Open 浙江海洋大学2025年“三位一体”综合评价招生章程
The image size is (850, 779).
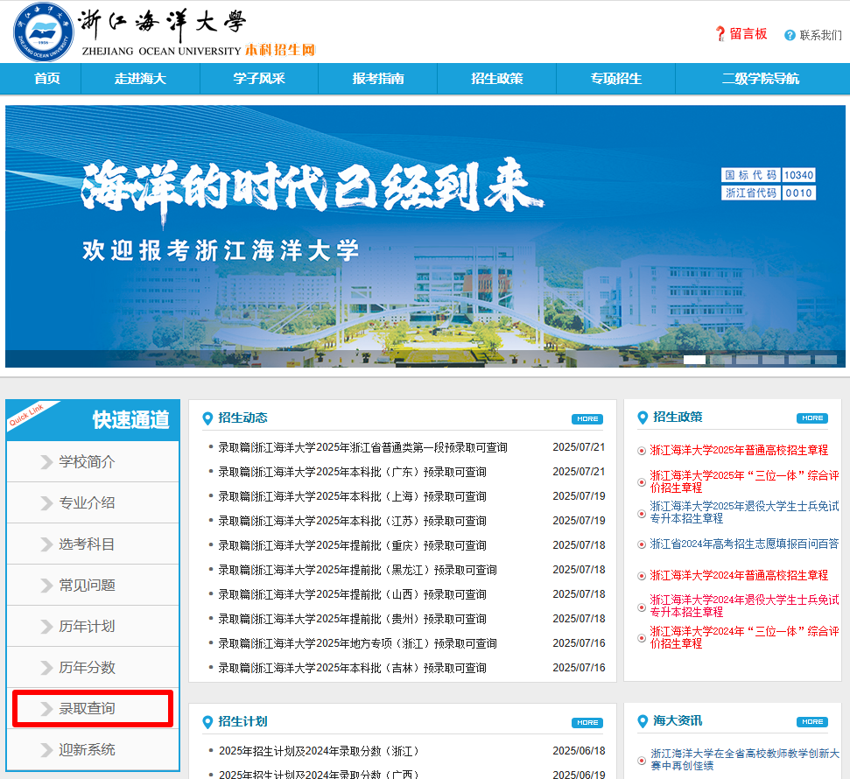coord(744,481)
